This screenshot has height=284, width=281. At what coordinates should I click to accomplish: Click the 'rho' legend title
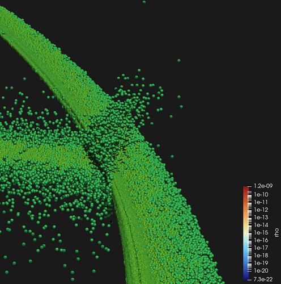(x=276, y=232)
